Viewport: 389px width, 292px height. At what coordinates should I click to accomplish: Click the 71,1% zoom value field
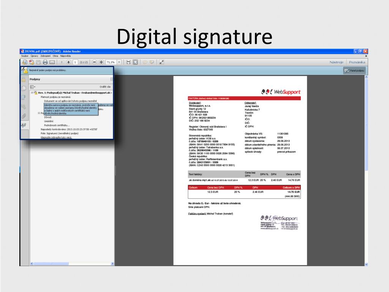pos(111,62)
